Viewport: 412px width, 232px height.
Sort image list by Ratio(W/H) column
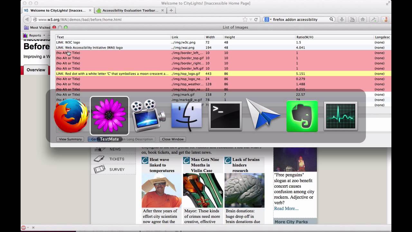click(x=334, y=37)
